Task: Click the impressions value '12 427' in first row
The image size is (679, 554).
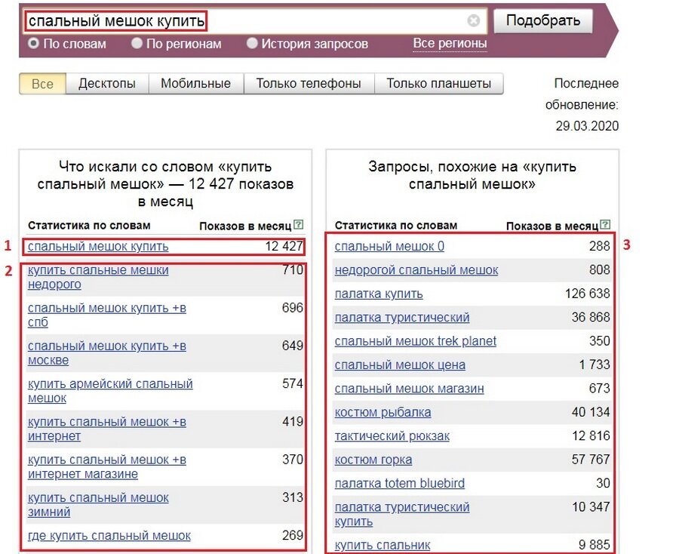Action: tap(284, 246)
